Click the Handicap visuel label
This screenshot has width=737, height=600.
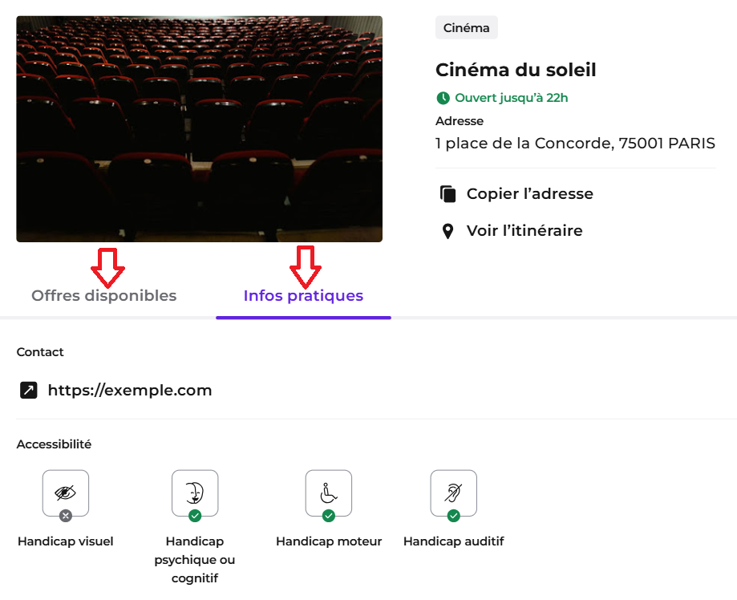pyautogui.click(x=65, y=541)
